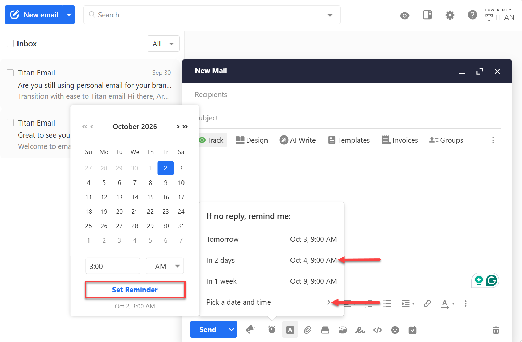Go to previous month in calendar
Viewport: 522px width, 342px height.
click(x=92, y=127)
